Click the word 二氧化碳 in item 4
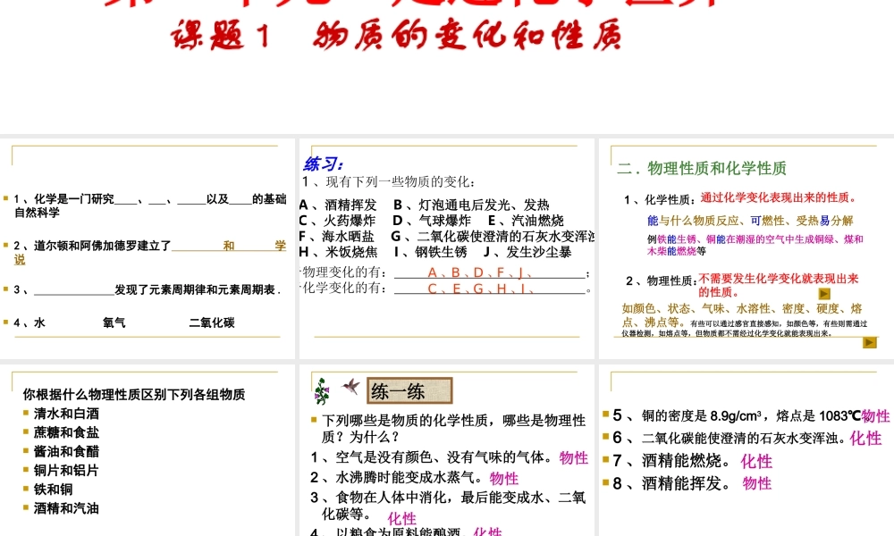The image size is (894, 536). [212, 322]
